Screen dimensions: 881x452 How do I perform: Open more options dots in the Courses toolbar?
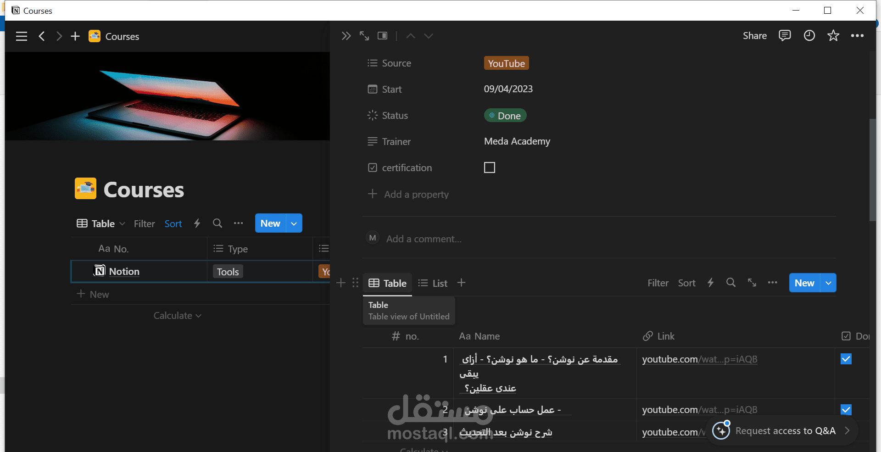[x=238, y=223]
